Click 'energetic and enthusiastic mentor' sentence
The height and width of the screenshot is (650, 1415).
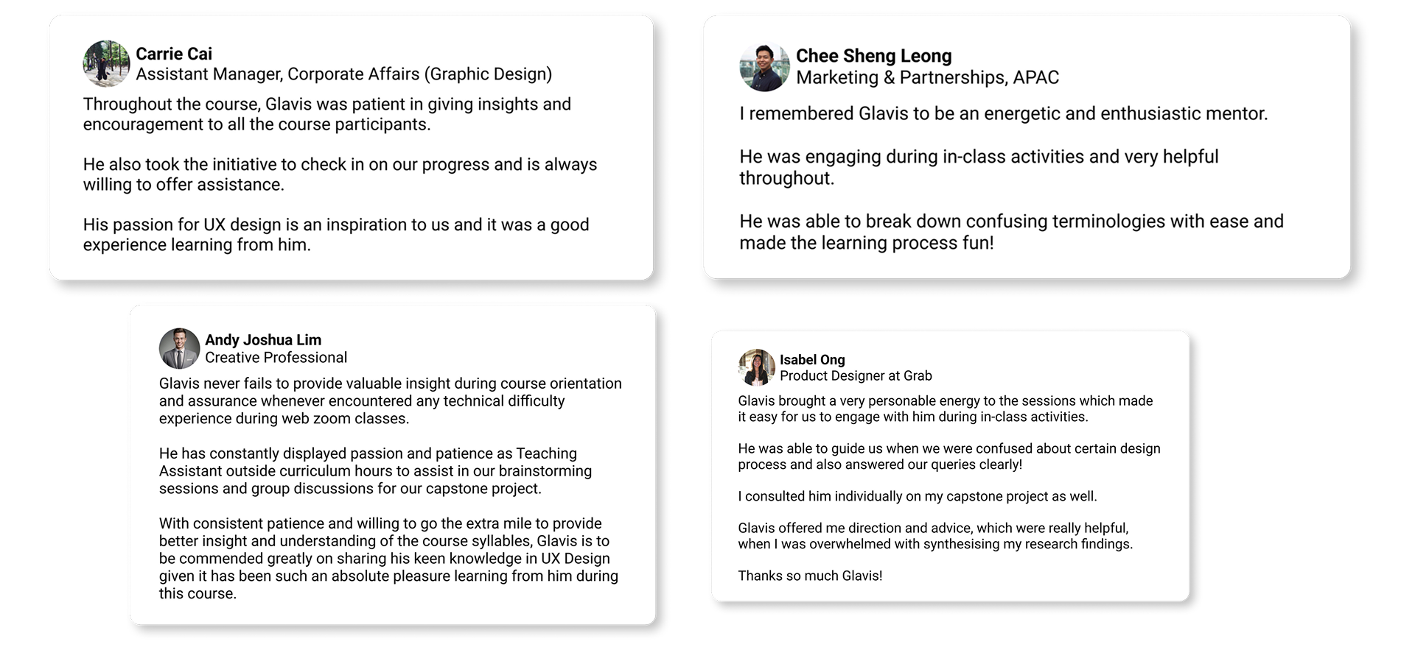click(1004, 113)
